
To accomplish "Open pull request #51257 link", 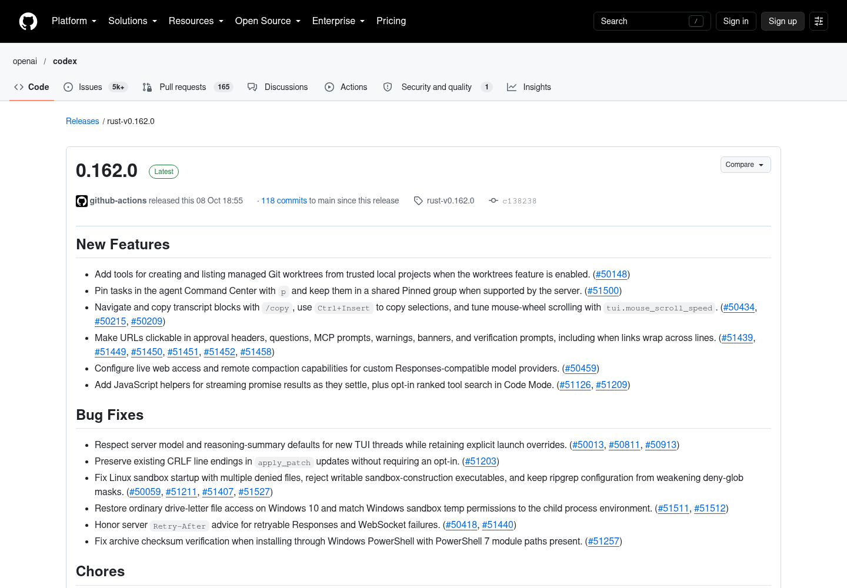I will (x=603, y=542).
